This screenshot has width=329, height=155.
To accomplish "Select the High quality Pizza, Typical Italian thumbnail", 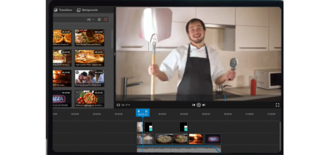I will tap(89, 58).
